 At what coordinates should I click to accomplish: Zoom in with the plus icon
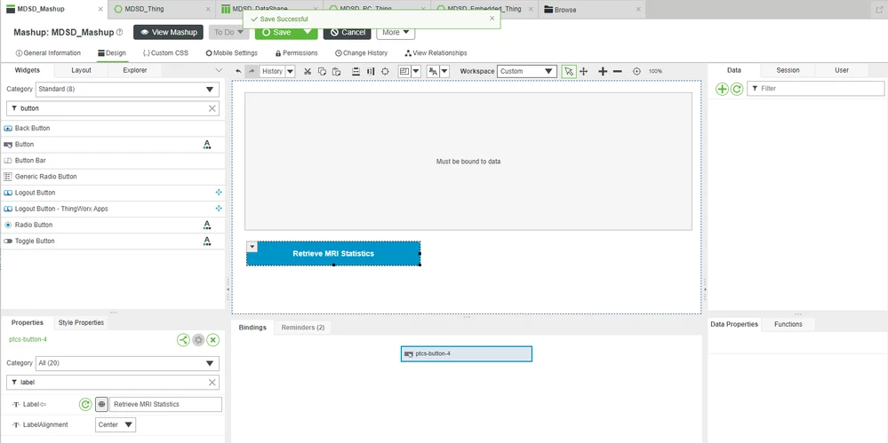603,71
